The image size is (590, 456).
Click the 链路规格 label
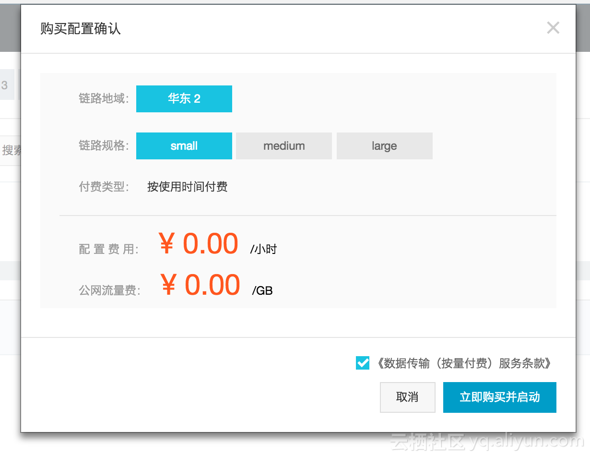pos(104,146)
